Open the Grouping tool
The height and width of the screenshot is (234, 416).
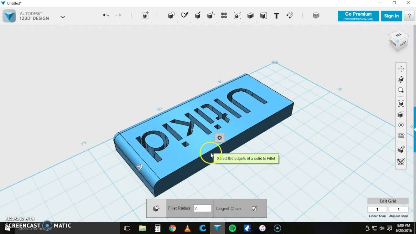coord(237,15)
